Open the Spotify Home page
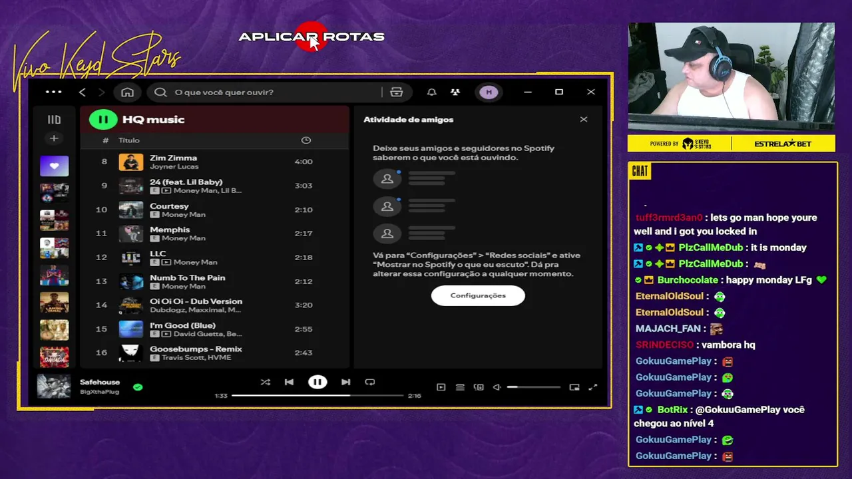The image size is (852, 479). tap(127, 92)
